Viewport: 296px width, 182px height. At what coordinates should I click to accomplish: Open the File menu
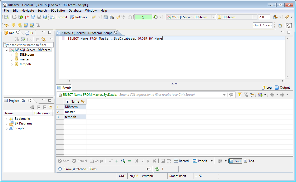[x=6, y=11]
